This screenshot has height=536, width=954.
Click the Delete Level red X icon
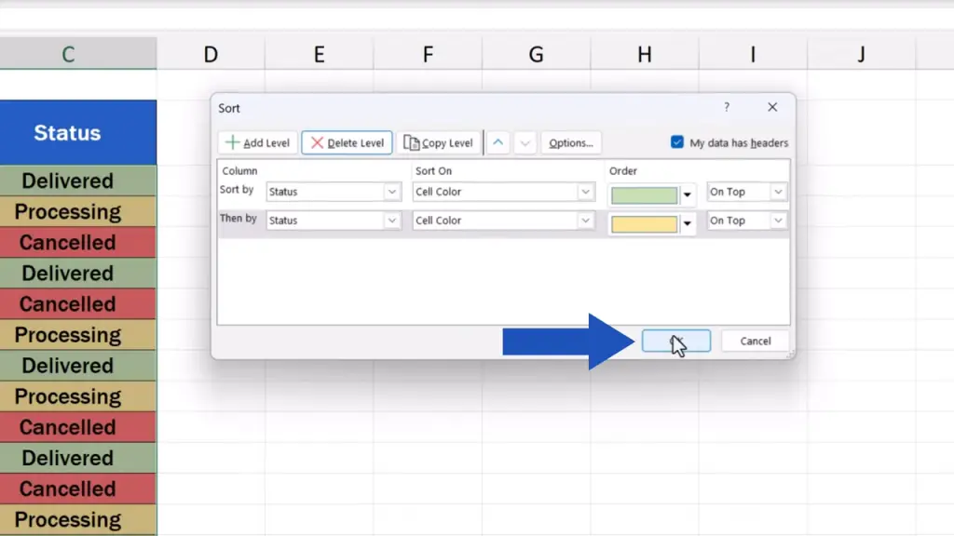point(317,143)
